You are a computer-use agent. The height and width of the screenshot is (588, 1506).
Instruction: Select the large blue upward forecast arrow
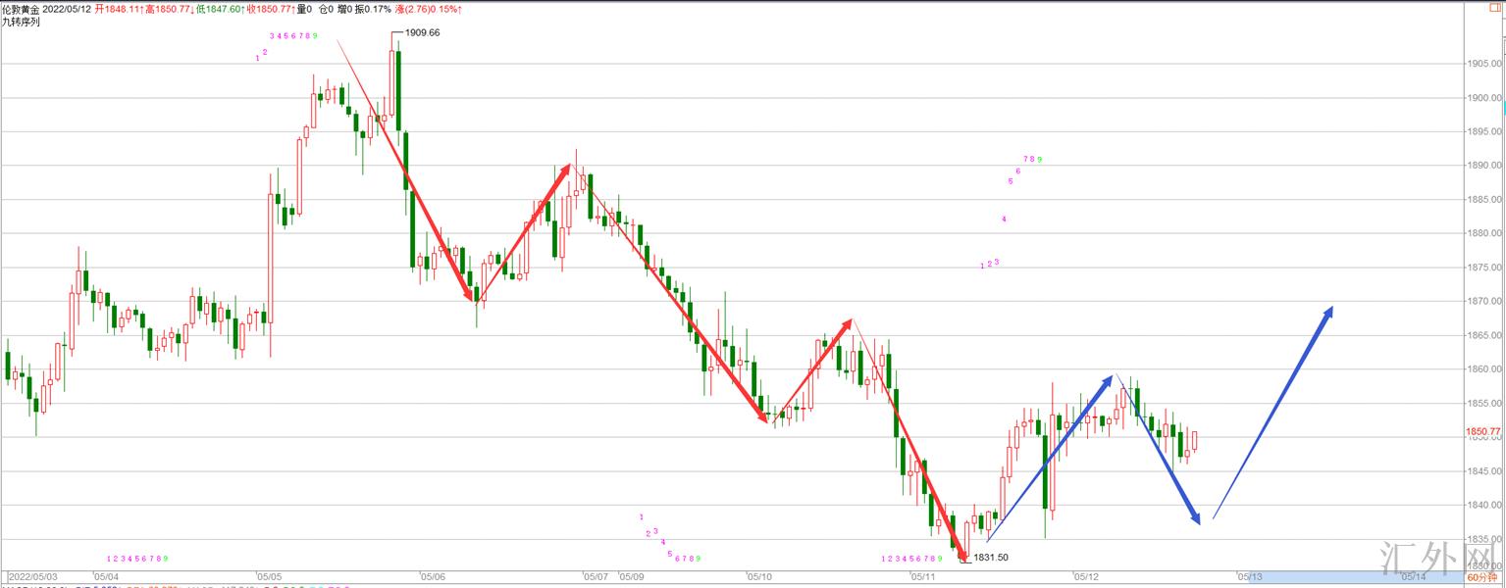click(1275, 410)
